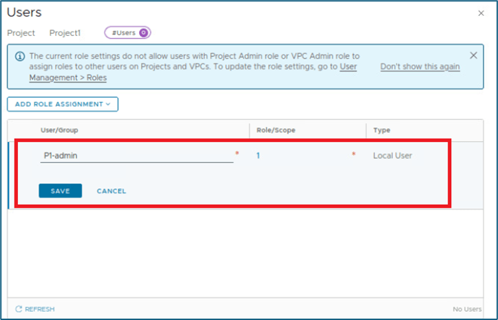Click the Users dialog title

tap(24, 12)
